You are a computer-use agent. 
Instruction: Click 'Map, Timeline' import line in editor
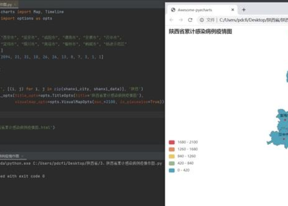coord(32,12)
